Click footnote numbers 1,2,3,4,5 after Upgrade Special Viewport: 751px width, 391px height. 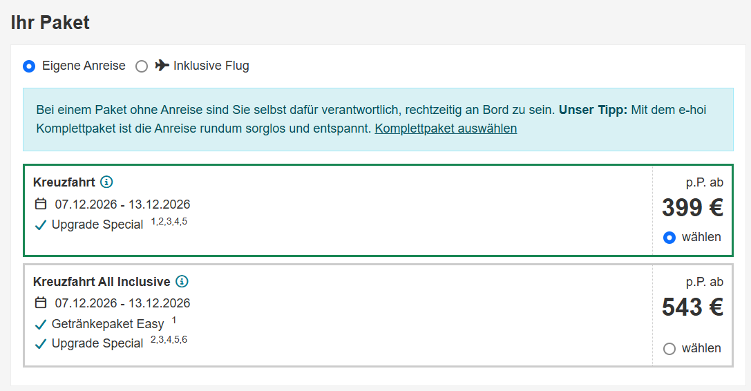169,221
